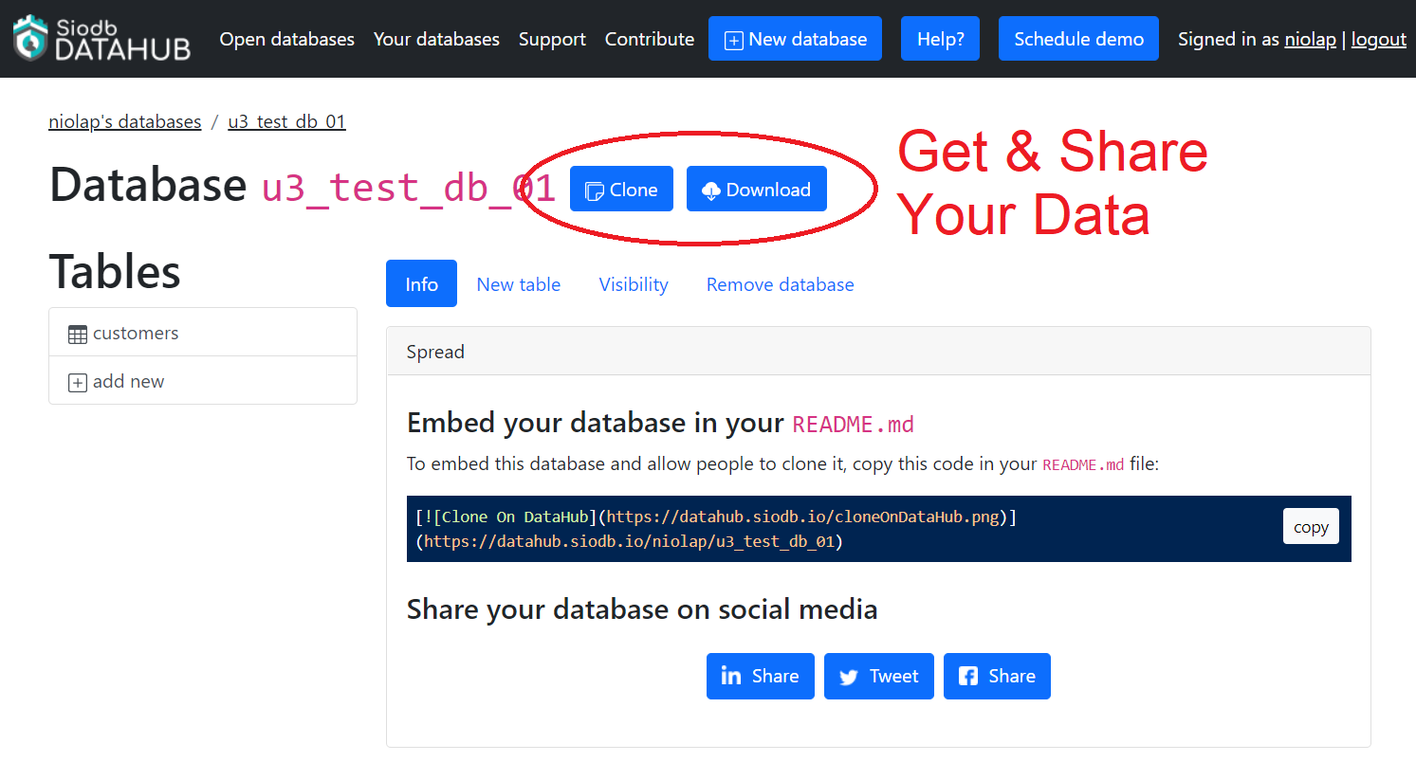Select the Info tab
Viewport: 1416px width, 762px height.
tap(421, 283)
